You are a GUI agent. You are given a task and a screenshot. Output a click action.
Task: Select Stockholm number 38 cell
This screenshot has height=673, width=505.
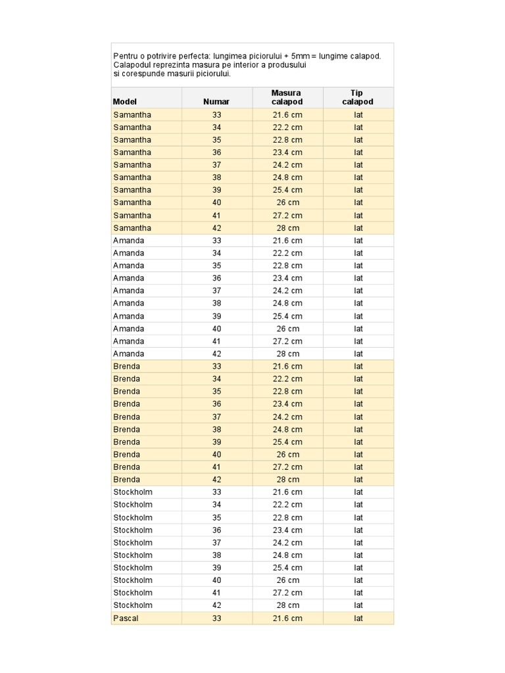(217, 555)
